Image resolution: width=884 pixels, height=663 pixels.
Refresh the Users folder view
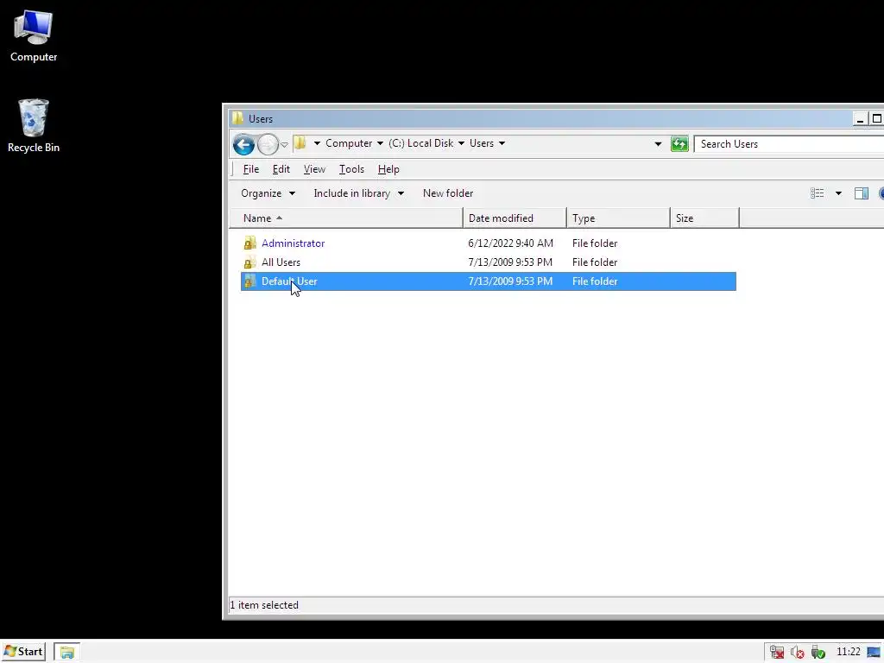point(679,144)
